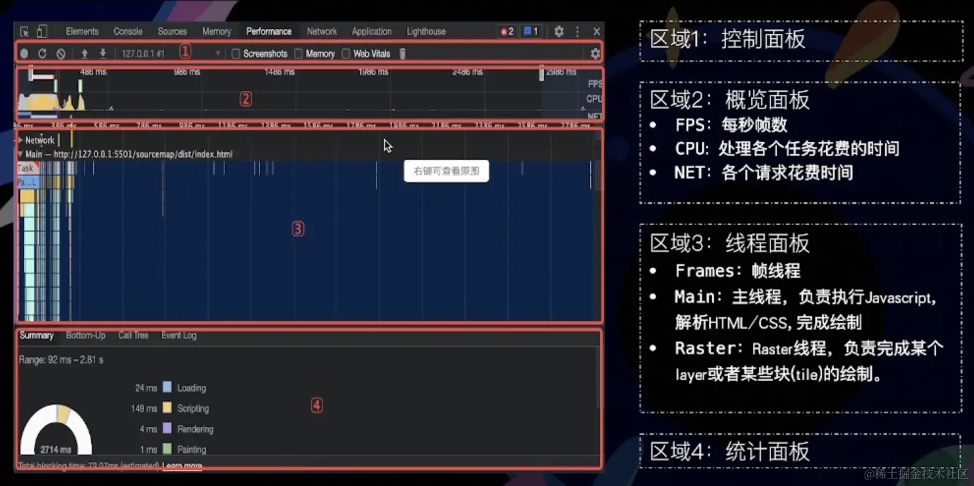Click the FPS: 每秒帧数 bullet

point(731,125)
